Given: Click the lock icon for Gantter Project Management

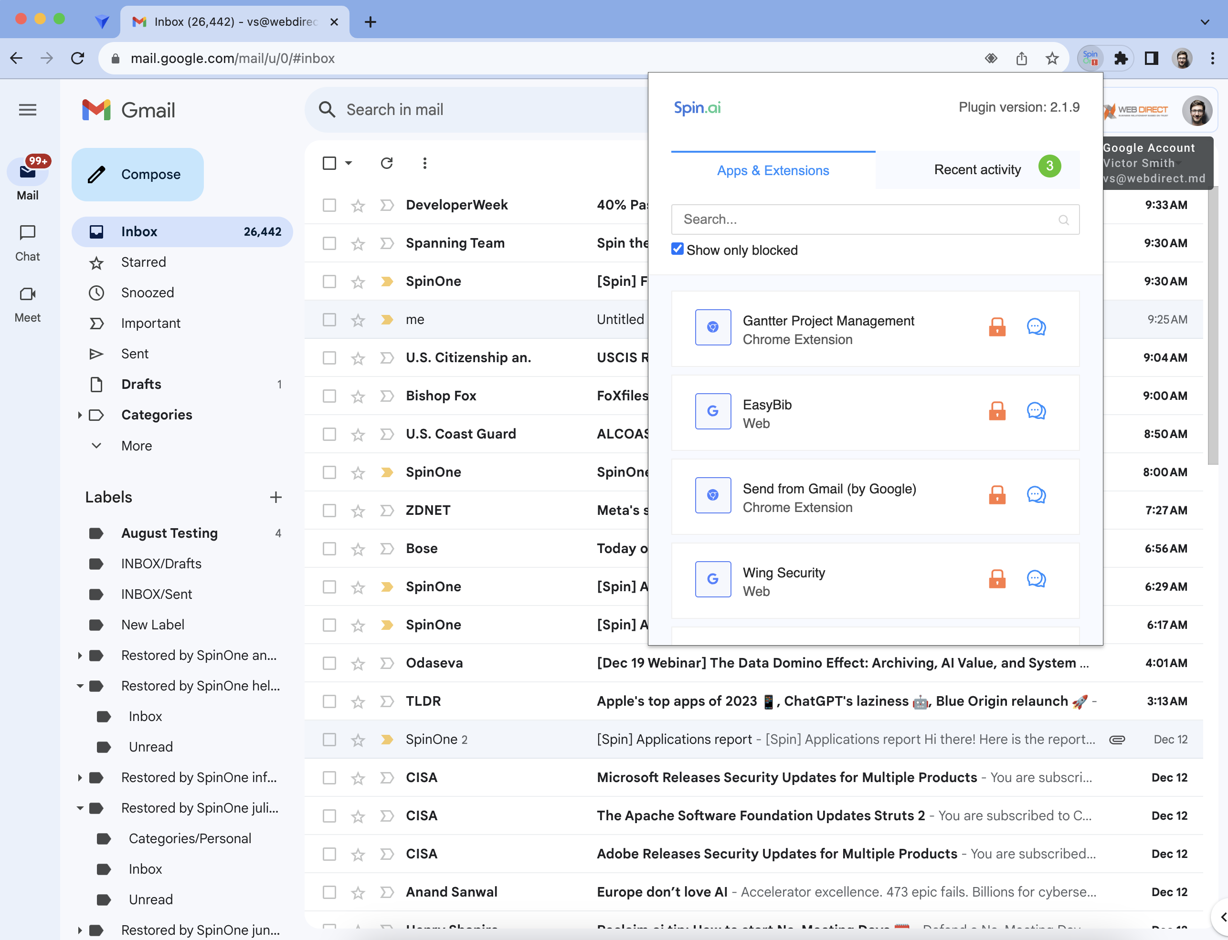Looking at the screenshot, I should [997, 327].
